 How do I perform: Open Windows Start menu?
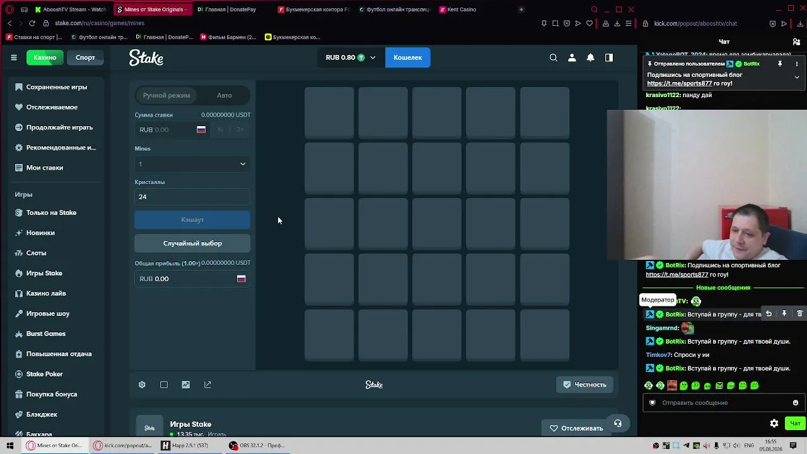tap(10, 446)
